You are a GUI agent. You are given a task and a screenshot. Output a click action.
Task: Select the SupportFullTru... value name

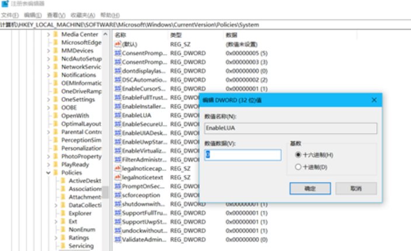(x=144, y=213)
